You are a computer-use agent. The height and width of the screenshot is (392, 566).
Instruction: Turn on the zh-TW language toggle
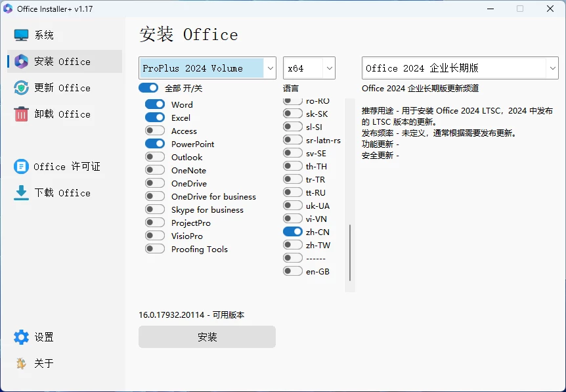(x=293, y=245)
